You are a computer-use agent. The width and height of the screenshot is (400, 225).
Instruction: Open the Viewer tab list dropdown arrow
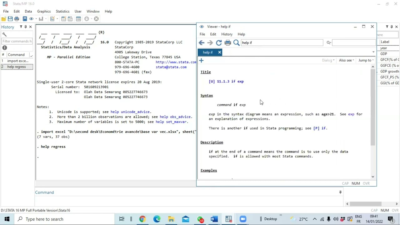tap(373, 52)
